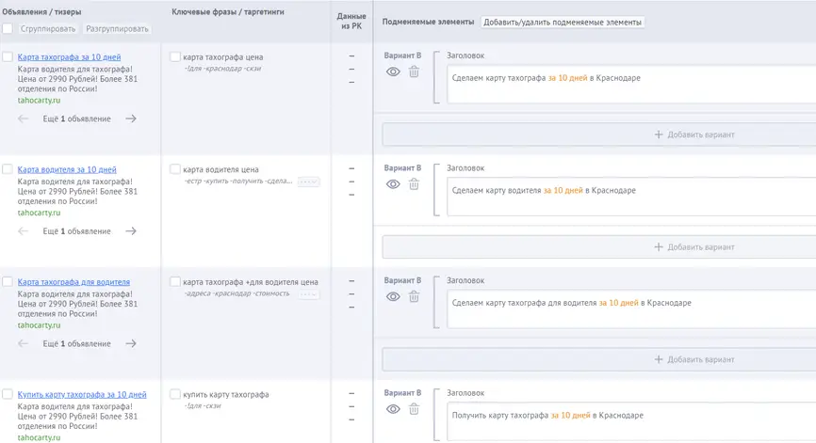
Task: Click 'tahocarty.ru' under 'Карта тахографа за 10 дней'
Action: click(x=39, y=101)
